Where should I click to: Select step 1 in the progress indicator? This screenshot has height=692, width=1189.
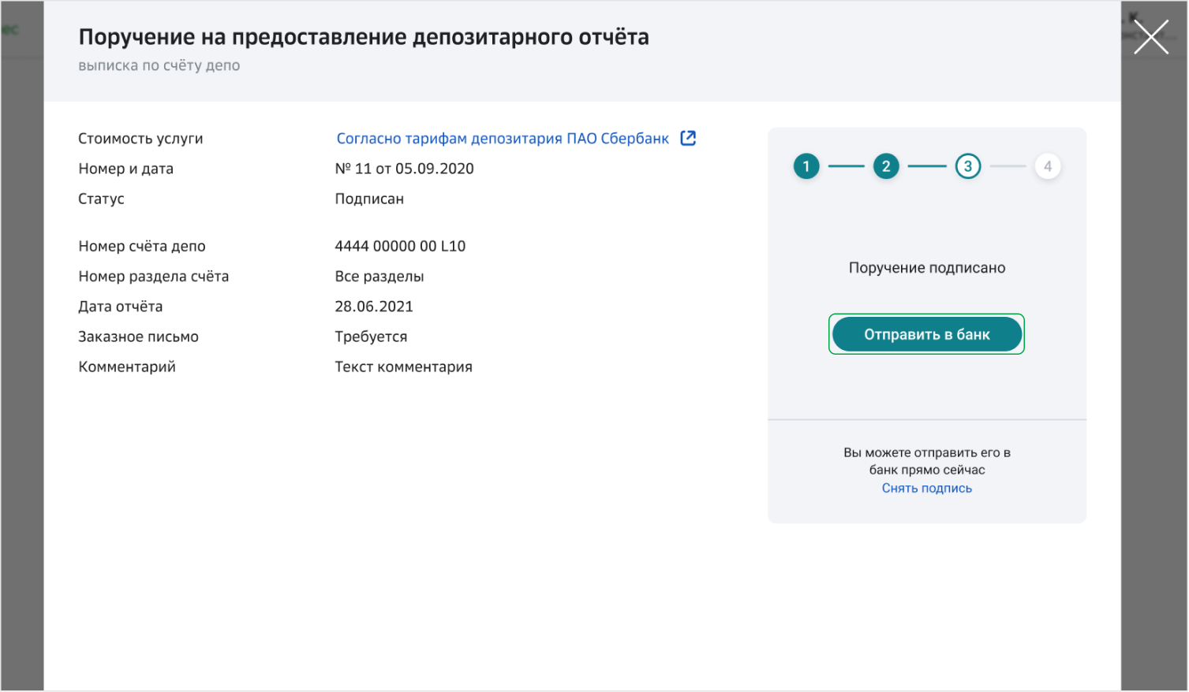(x=806, y=166)
